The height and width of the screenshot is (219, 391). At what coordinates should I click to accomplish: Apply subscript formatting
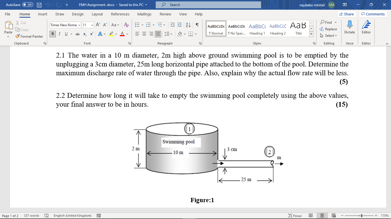[85, 34]
